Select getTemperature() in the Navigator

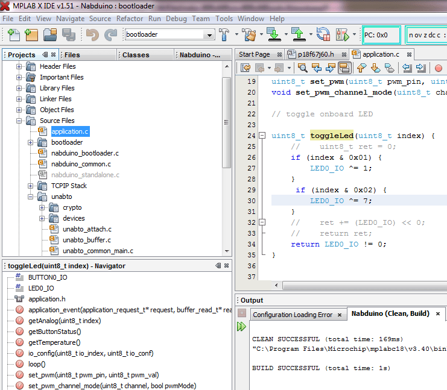[x=54, y=342]
